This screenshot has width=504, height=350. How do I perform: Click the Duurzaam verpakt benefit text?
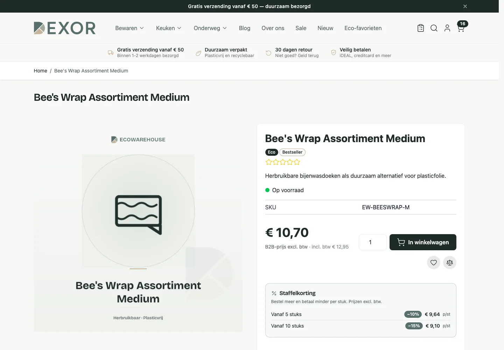click(x=226, y=50)
